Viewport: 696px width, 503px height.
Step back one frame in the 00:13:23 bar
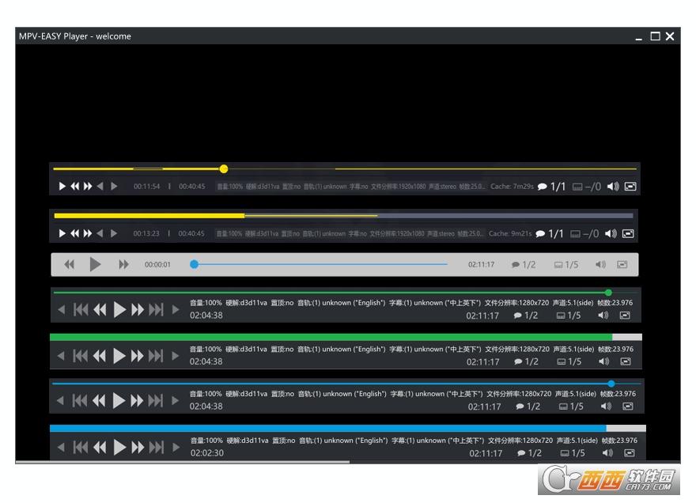[100, 233]
